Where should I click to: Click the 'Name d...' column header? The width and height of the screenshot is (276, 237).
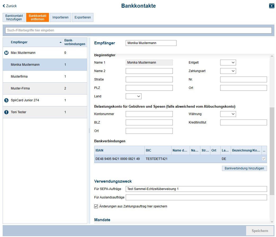(x=180, y=150)
